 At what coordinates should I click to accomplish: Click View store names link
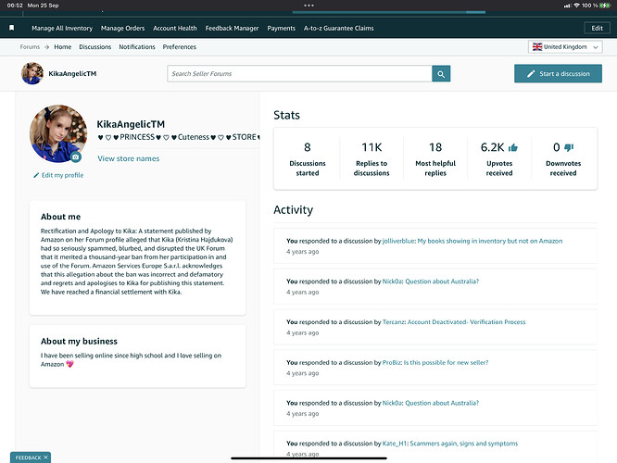tap(129, 158)
